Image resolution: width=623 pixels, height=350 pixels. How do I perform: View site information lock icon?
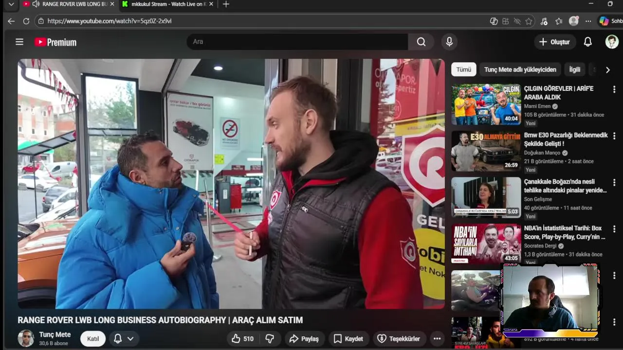tap(41, 21)
